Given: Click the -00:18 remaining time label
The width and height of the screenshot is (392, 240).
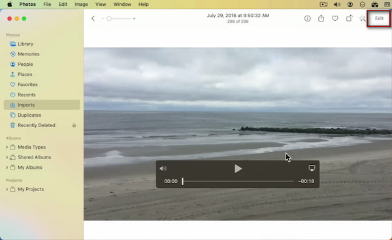Looking at the screenshot, I should (x=306, y=181).
